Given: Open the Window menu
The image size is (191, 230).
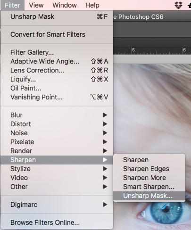Looking at the screenshot, I should (x=65, y=5).
